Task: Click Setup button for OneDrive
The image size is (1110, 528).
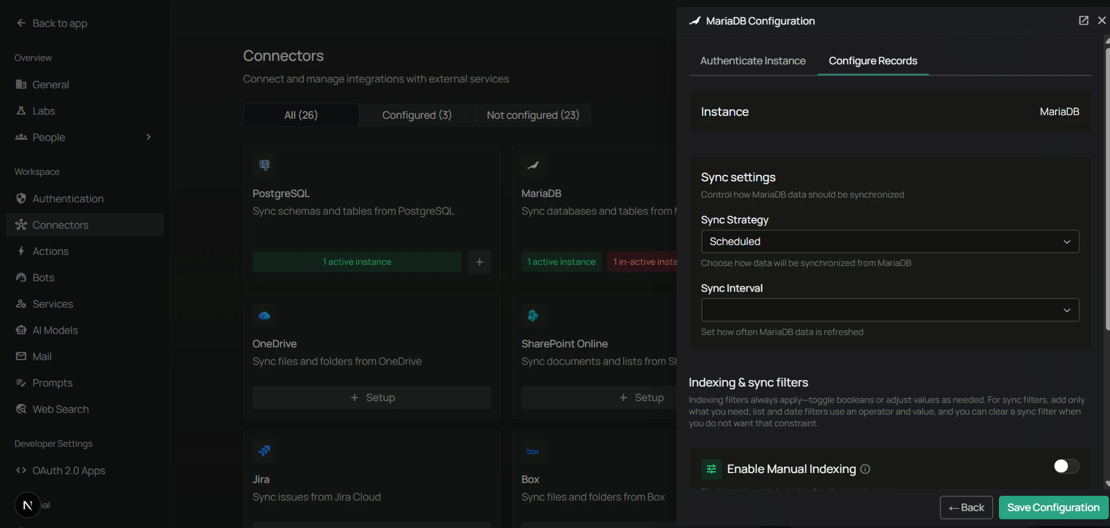Action: click(x=372, y=398)
